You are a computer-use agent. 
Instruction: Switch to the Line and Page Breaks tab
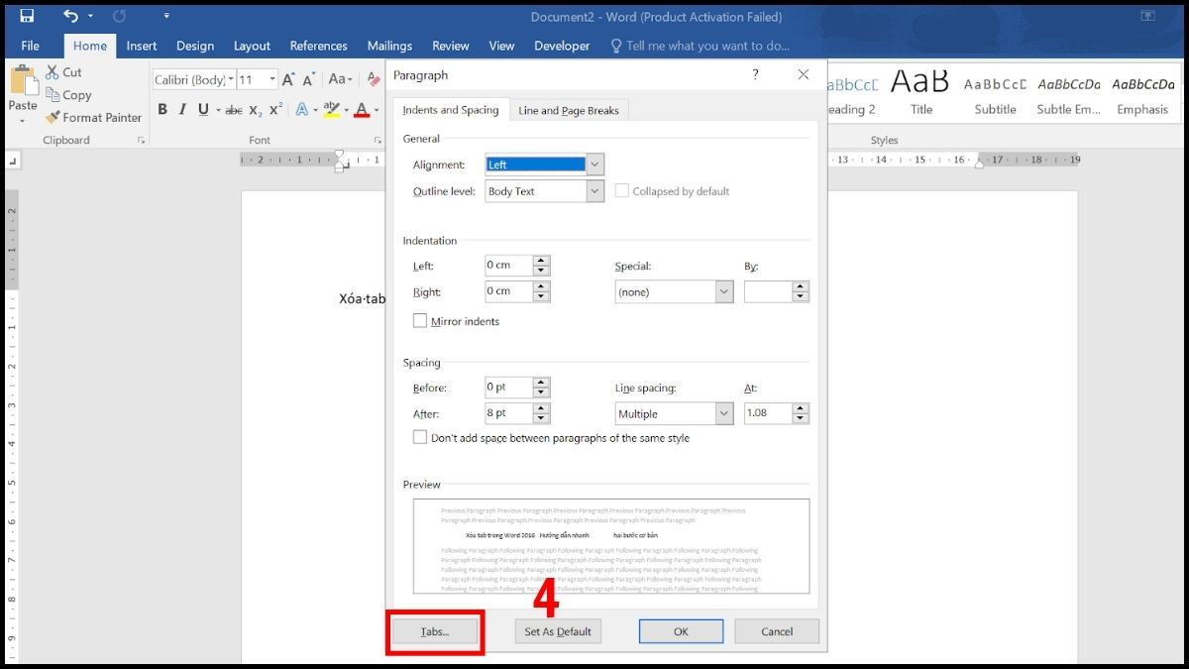568,110
